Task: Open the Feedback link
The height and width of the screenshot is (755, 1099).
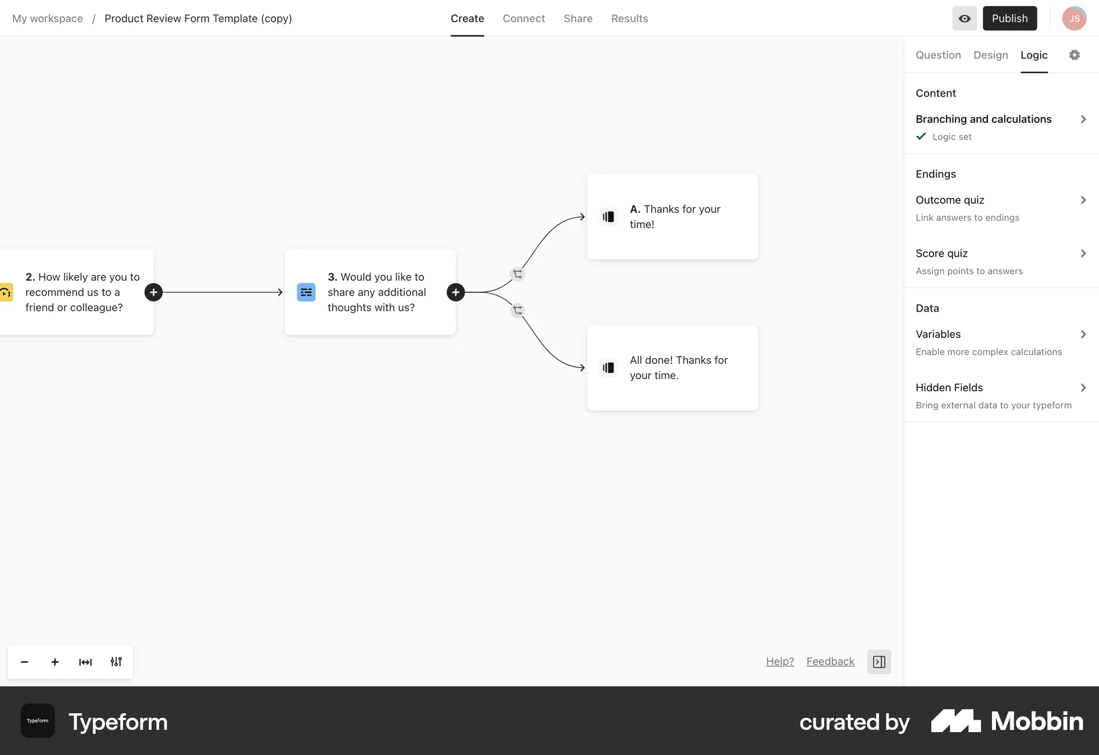Action: (x=830, y=661)
